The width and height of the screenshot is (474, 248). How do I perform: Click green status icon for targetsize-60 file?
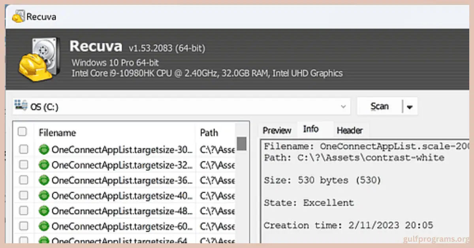(x=43, y=226)
